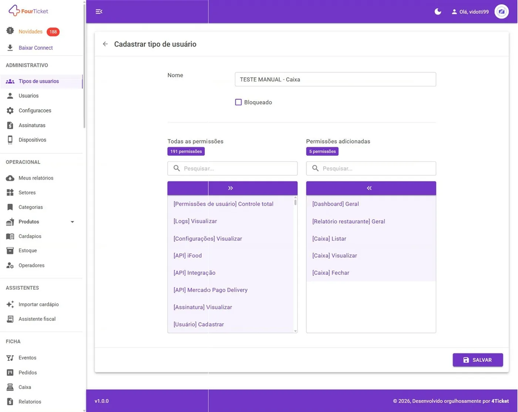Expand the Produtos submenu arrow
The image size is (518, 412).
click(73, 222)
